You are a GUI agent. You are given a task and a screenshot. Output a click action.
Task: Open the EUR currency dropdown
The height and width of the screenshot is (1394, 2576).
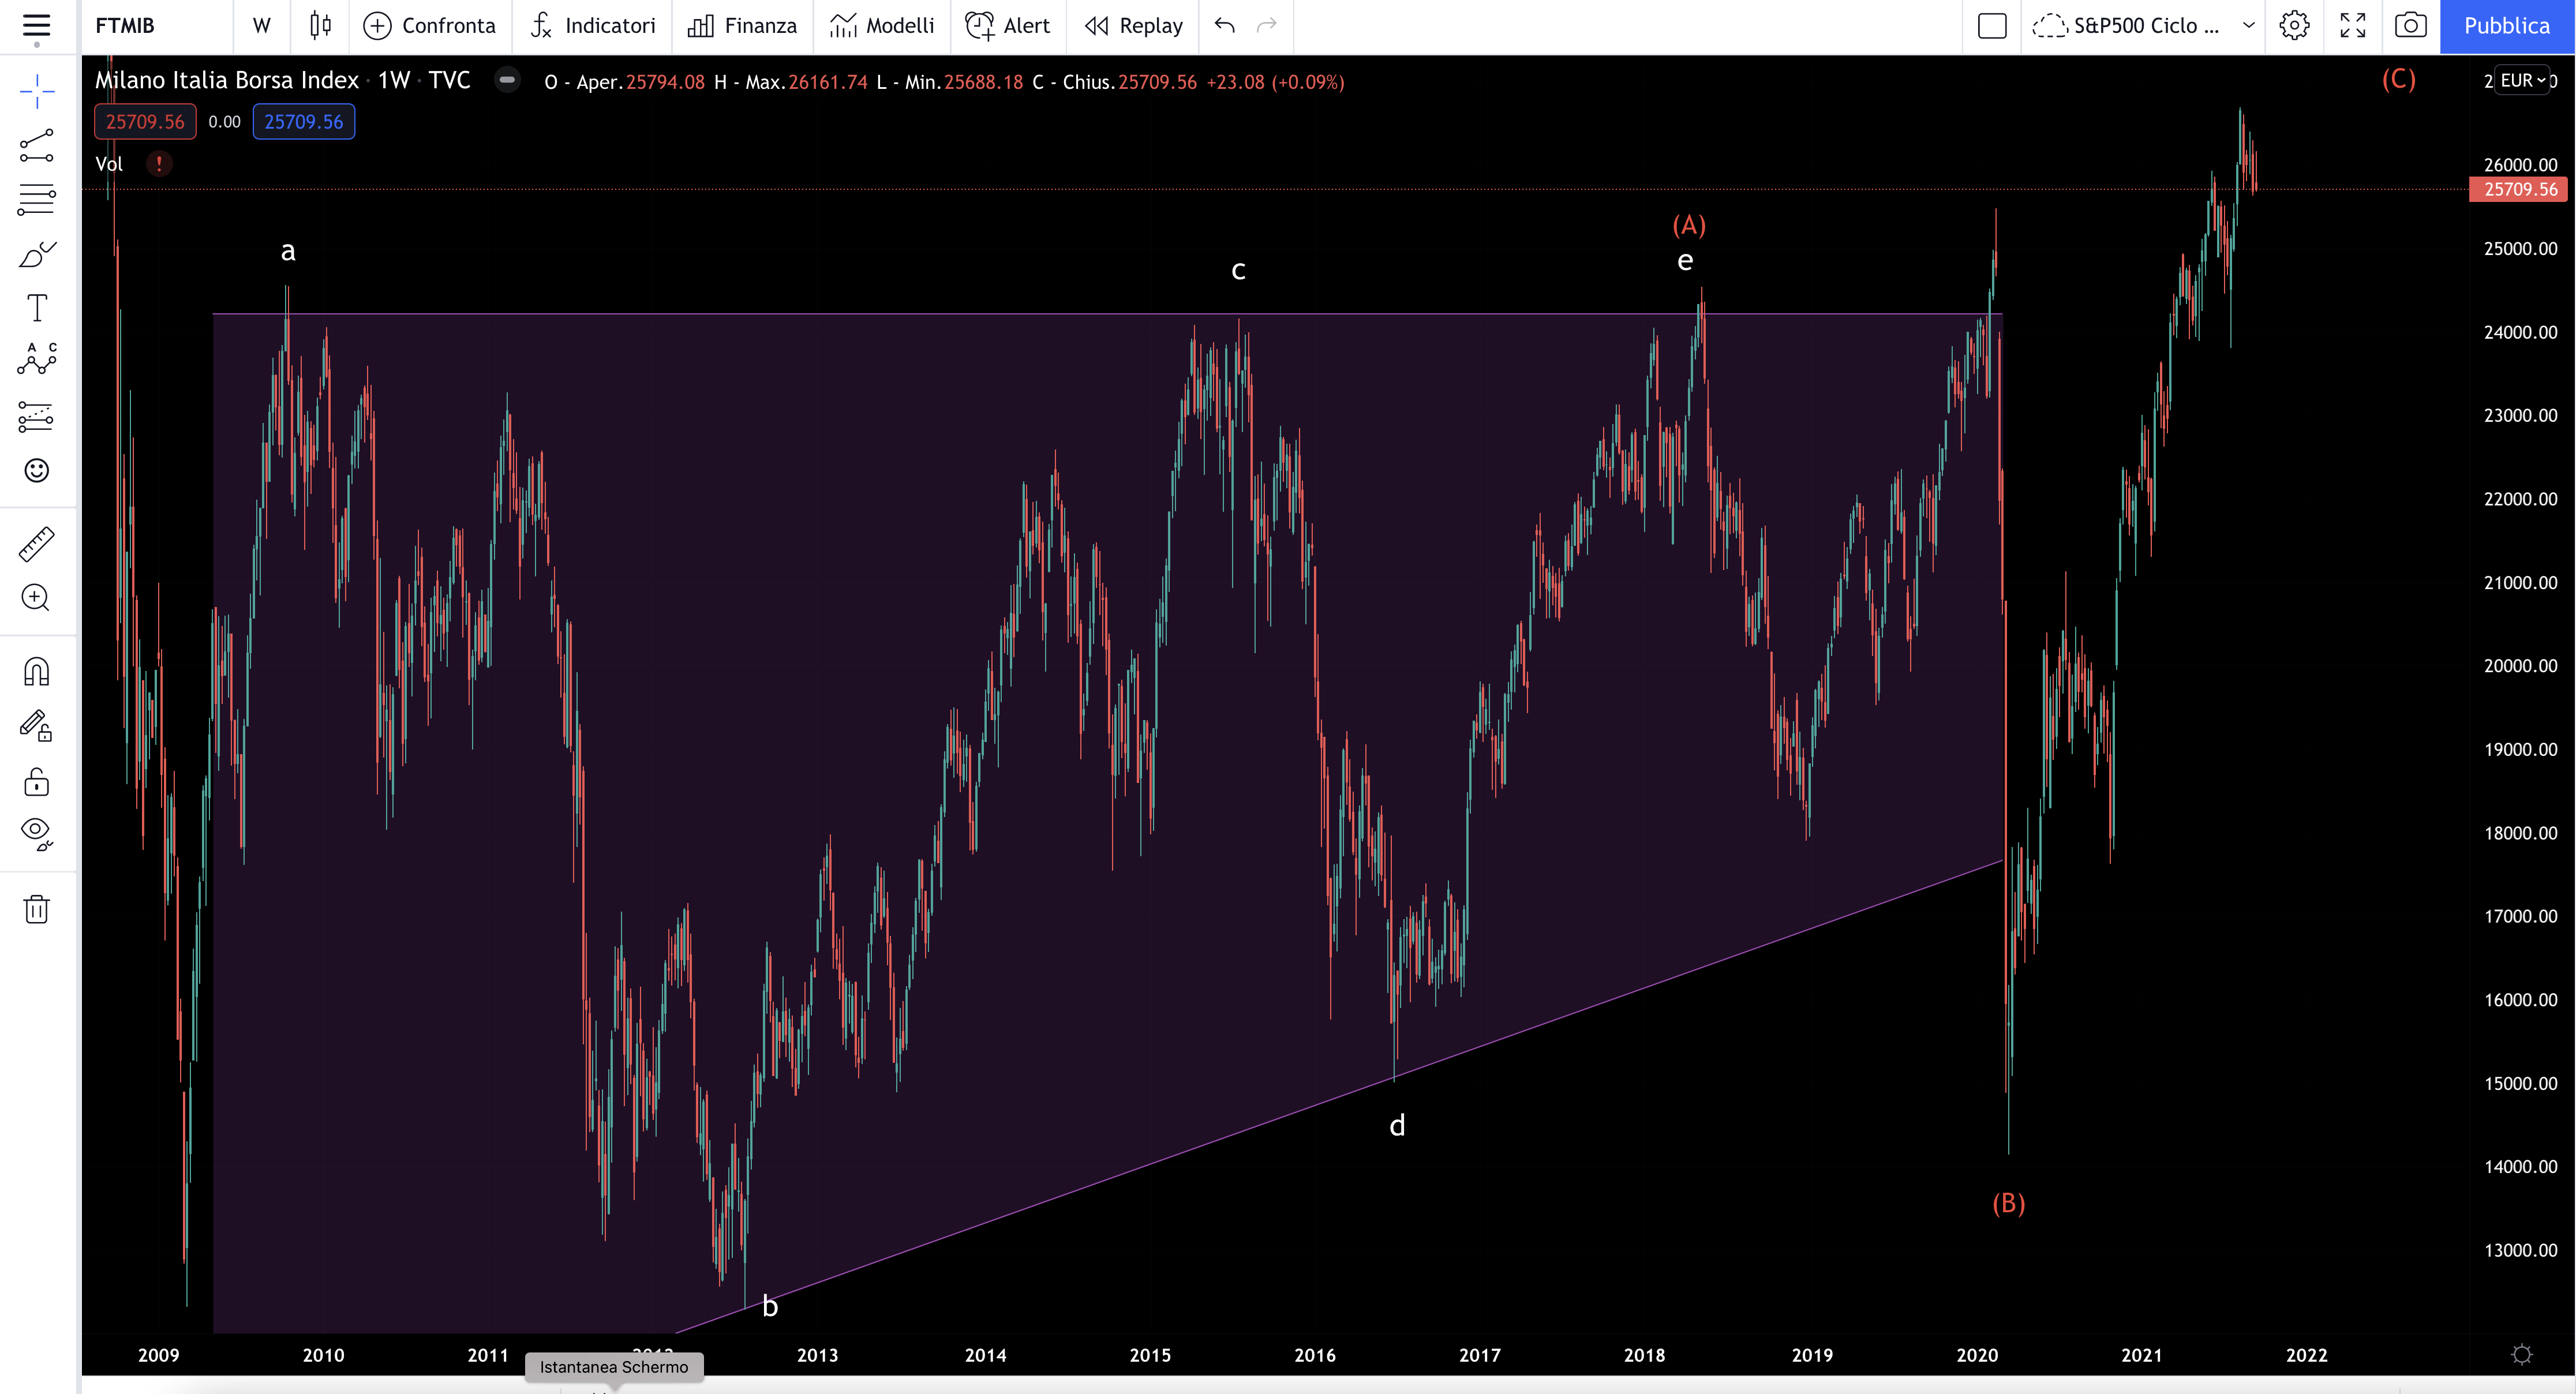point(2523,80)
